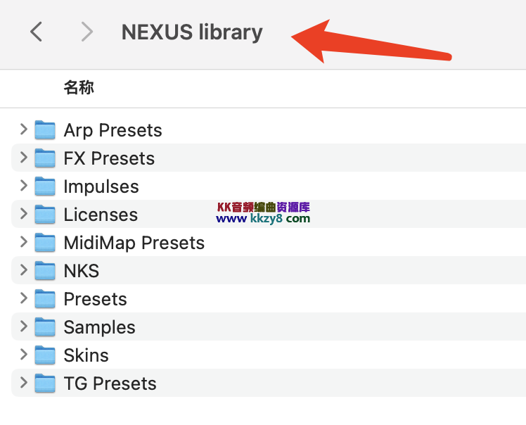This screenshot has height=425, width=526.
Task: Select the Impulses folder icon
Action: (x=45, y=186)
